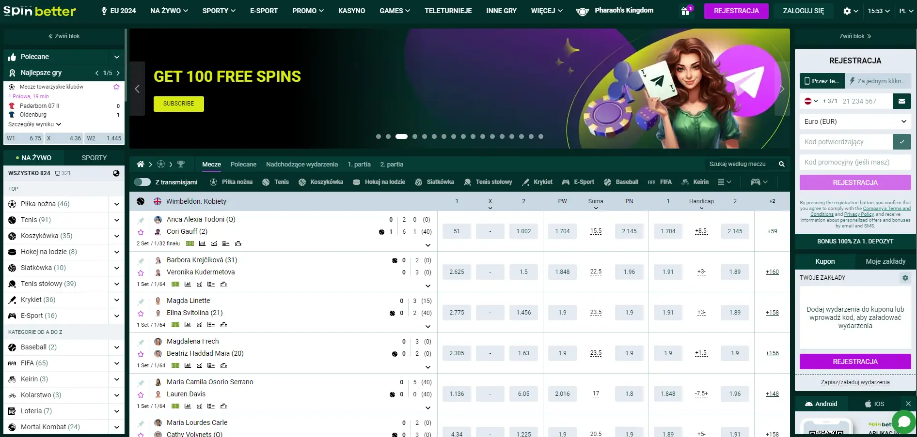Confirm the verification code checkmark
Image resolution: width=917 pixels, height=437 pixels.
(x=901, y=142)
